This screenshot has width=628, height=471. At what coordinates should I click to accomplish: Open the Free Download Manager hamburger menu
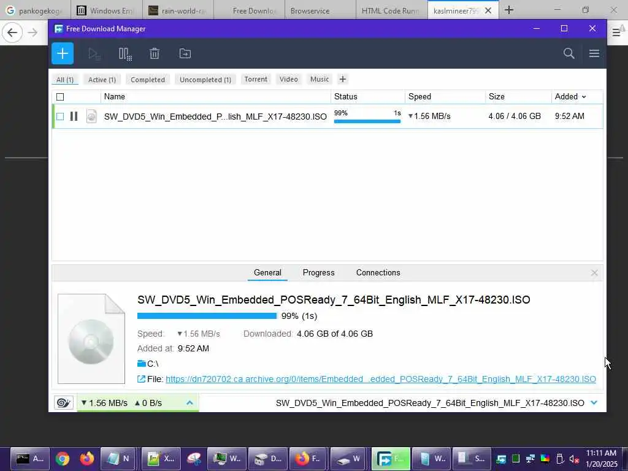pyautogui.click(x=594, y=53)
